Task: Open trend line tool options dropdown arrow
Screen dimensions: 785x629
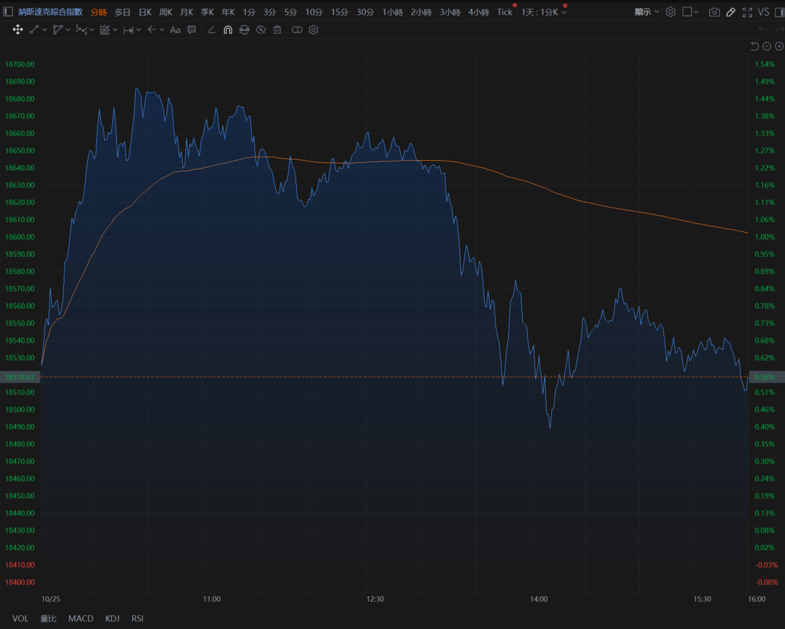Action: [45, 30]
